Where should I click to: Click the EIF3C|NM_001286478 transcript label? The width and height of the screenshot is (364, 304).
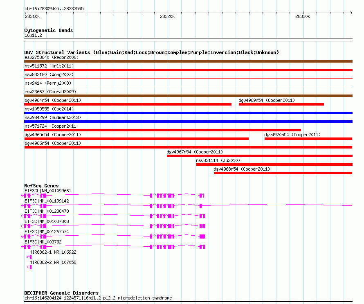[x=47, y=212]
